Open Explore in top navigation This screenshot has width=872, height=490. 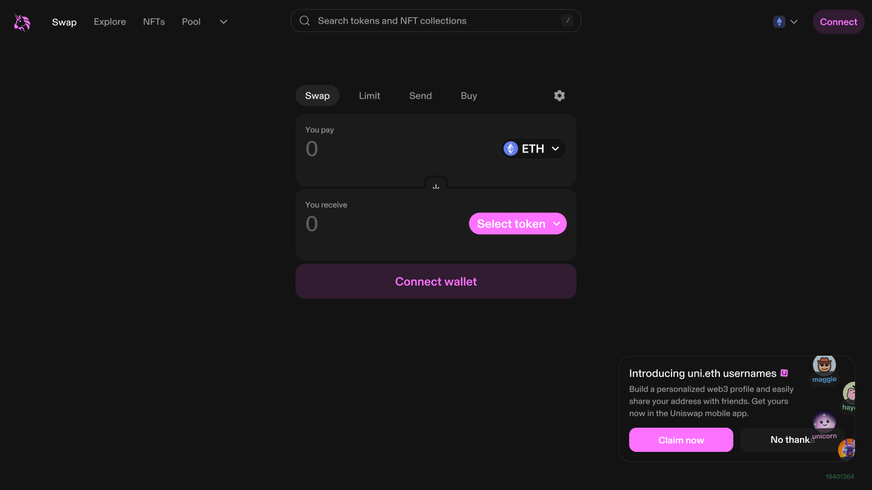click(x=110, y=22)
